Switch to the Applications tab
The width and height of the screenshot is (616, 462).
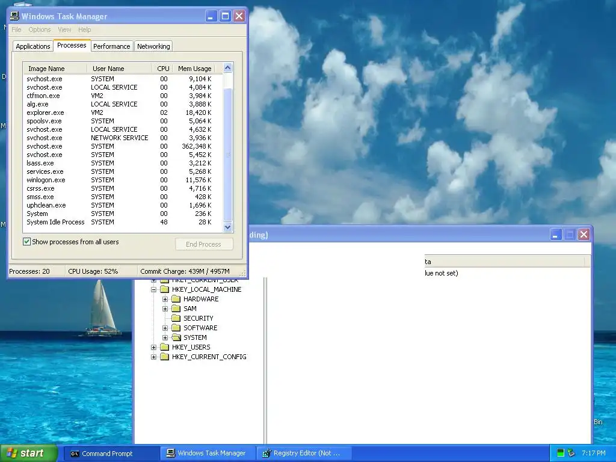click(x=33, y=46)
